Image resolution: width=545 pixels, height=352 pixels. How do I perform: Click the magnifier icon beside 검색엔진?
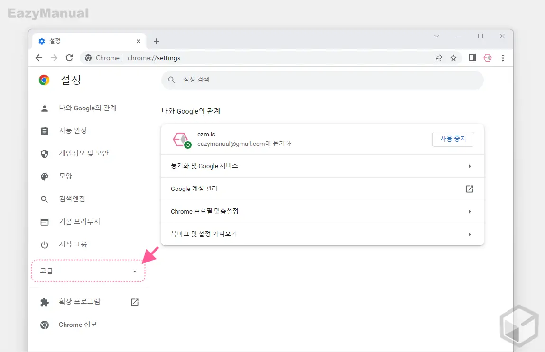click(45, 199)
